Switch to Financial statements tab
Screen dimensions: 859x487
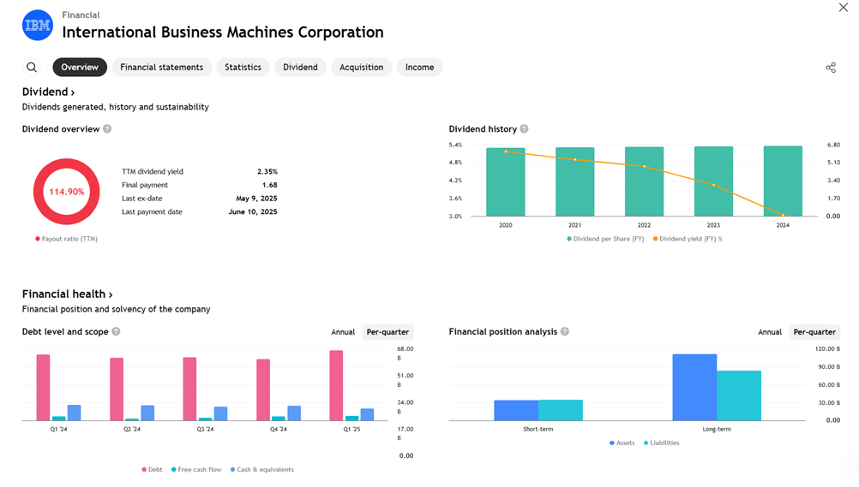[162, 68]
